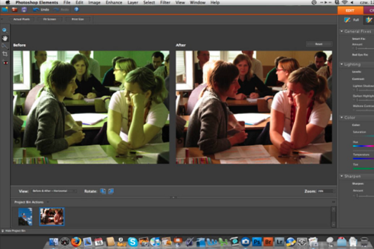Launch Photoshop (Ps) from the Dock

pos(257,242)
